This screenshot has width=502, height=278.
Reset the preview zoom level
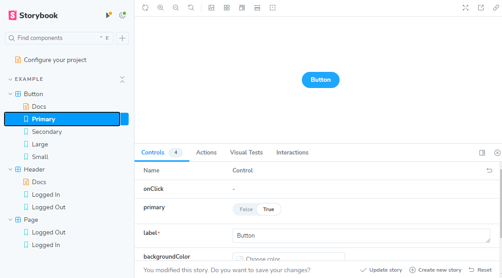pyautogui.click(x=191, y=8)
